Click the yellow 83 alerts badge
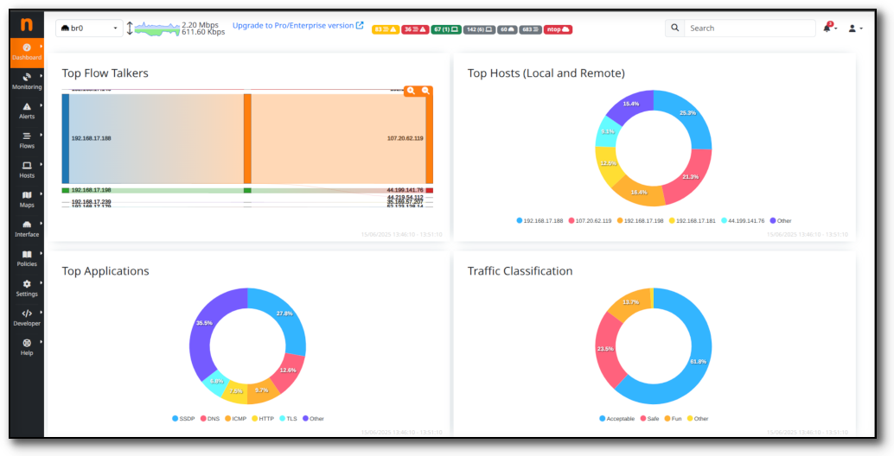 (385, 29)
